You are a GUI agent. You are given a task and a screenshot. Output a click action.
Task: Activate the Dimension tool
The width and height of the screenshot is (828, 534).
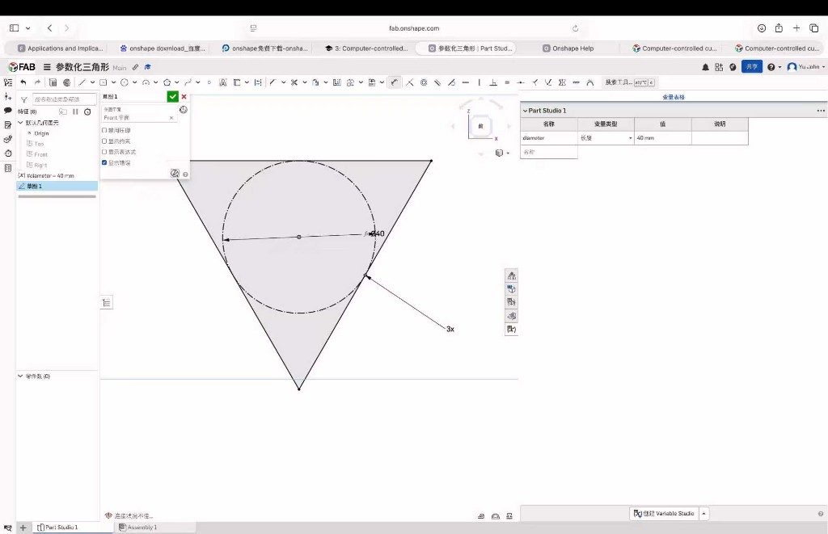(394, 82)
